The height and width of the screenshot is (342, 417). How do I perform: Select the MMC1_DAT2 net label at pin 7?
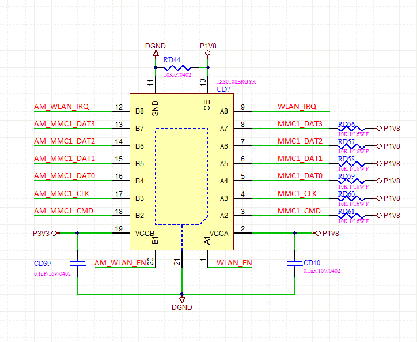click(300, 141)
